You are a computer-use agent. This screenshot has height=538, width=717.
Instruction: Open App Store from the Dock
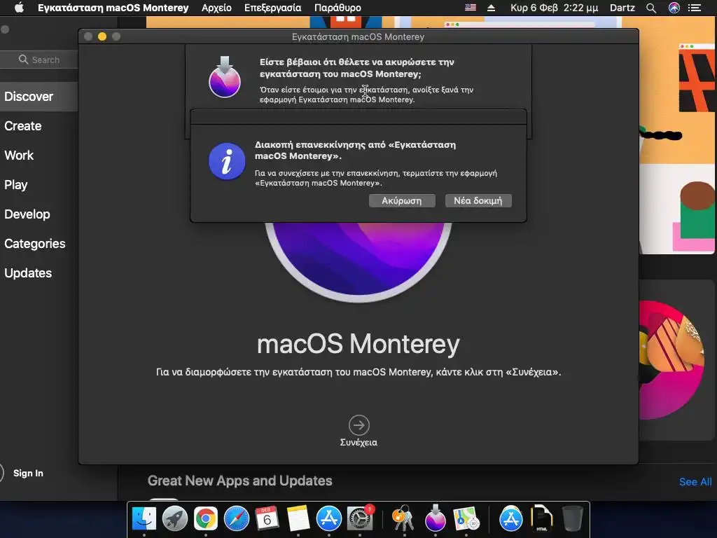tap(329, 519)
